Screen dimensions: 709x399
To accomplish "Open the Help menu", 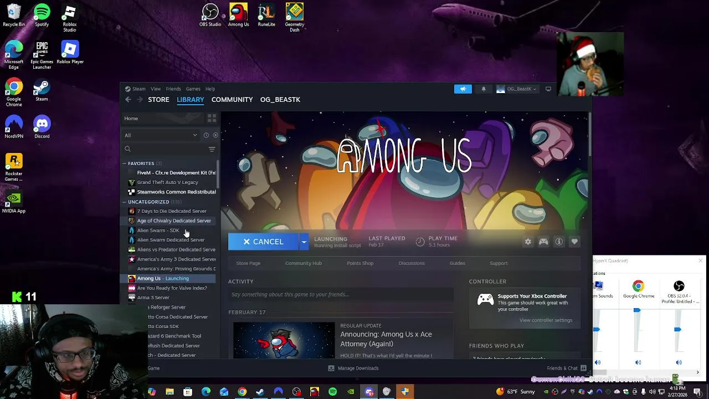I will (210, 89).
